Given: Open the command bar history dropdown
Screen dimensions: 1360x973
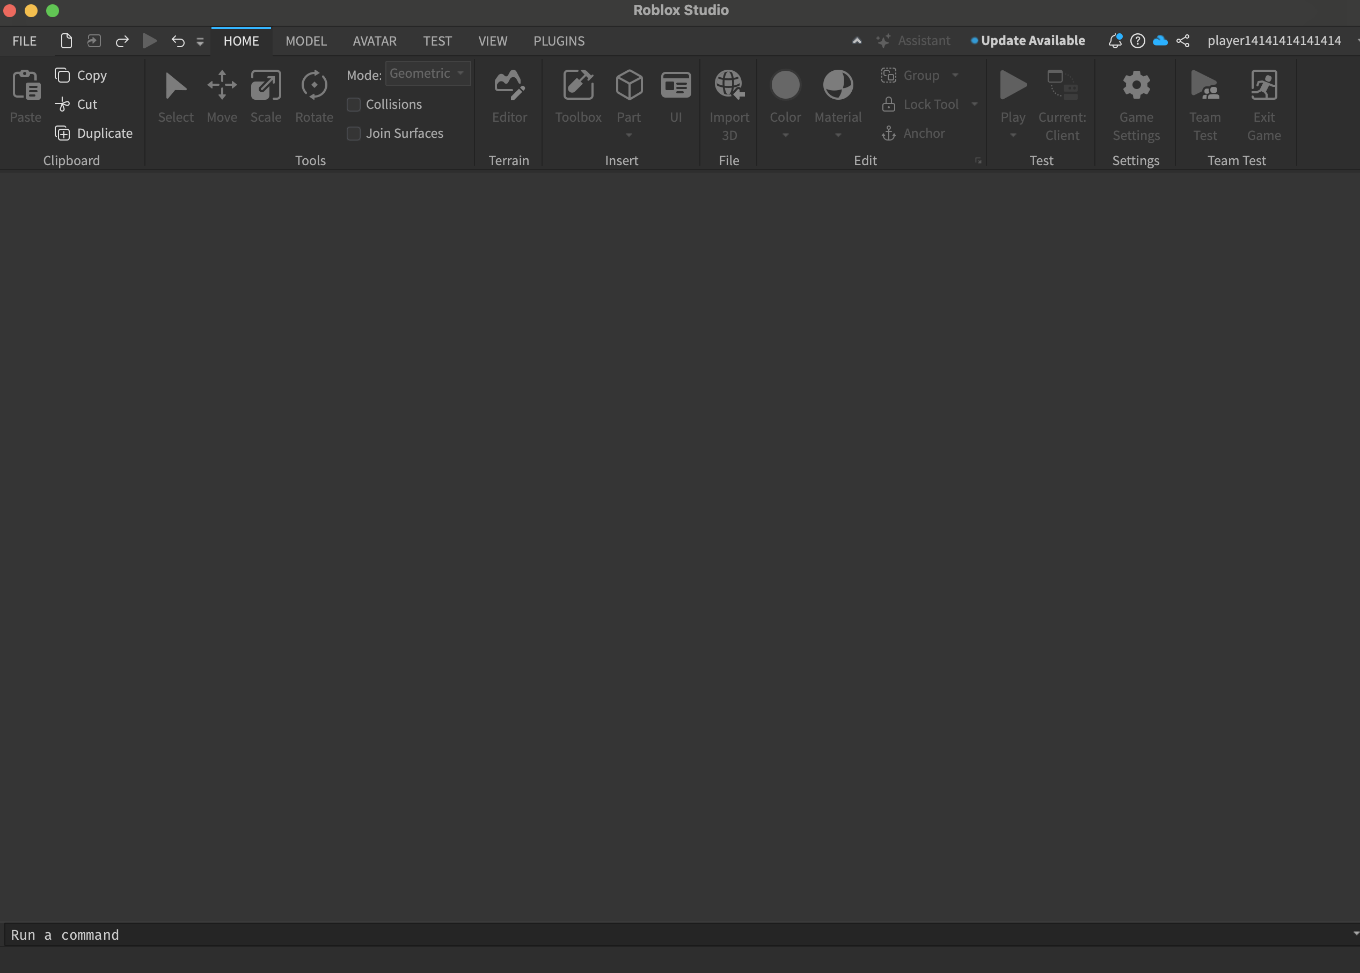Looking at the screenshot, I should pos(1356,933).
